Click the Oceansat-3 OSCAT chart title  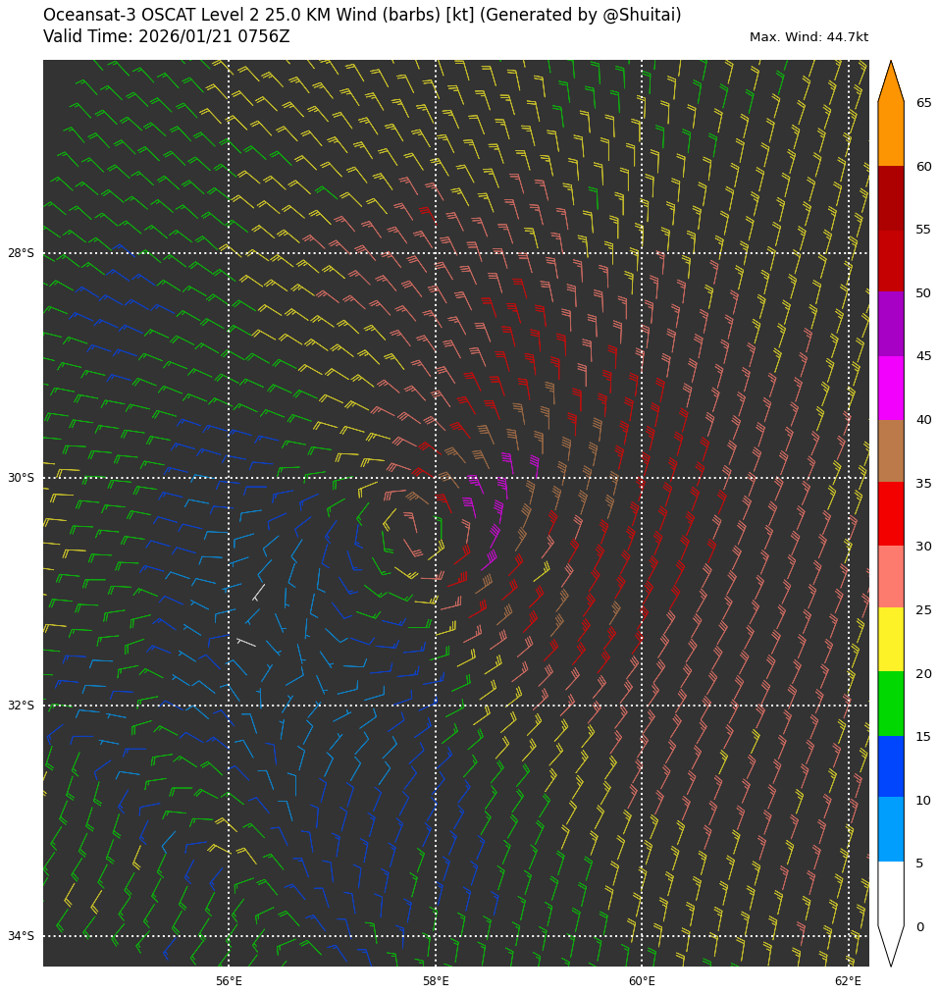362,16
